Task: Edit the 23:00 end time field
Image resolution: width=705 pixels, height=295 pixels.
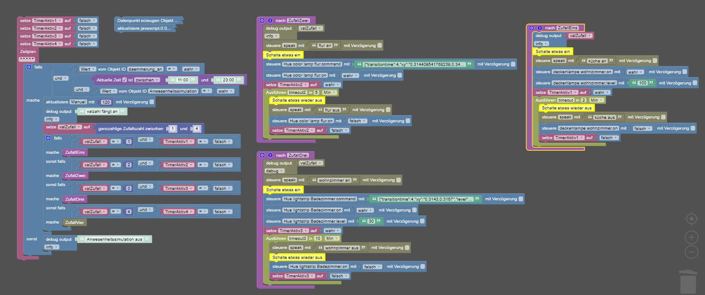Action: (x=229, y=80)
